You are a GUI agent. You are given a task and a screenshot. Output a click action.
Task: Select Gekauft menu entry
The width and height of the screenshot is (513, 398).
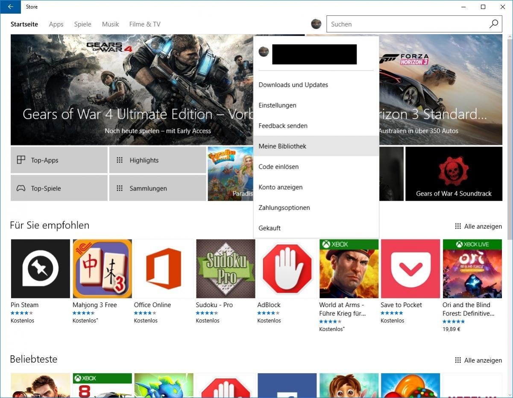click(x=316, y=228)
